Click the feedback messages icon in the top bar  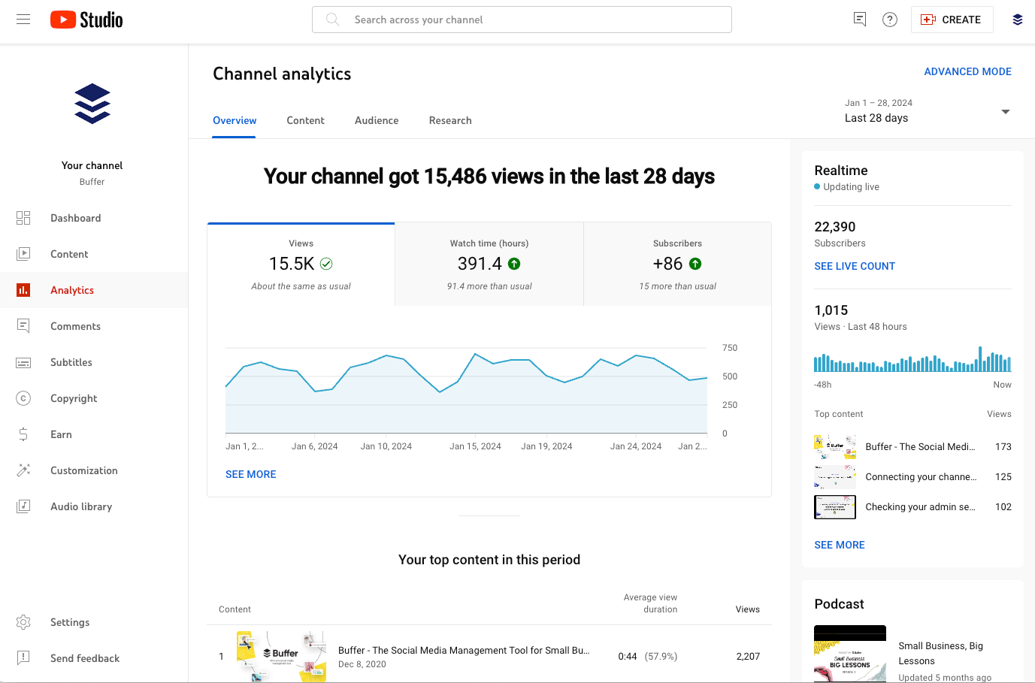pos(859,20)
